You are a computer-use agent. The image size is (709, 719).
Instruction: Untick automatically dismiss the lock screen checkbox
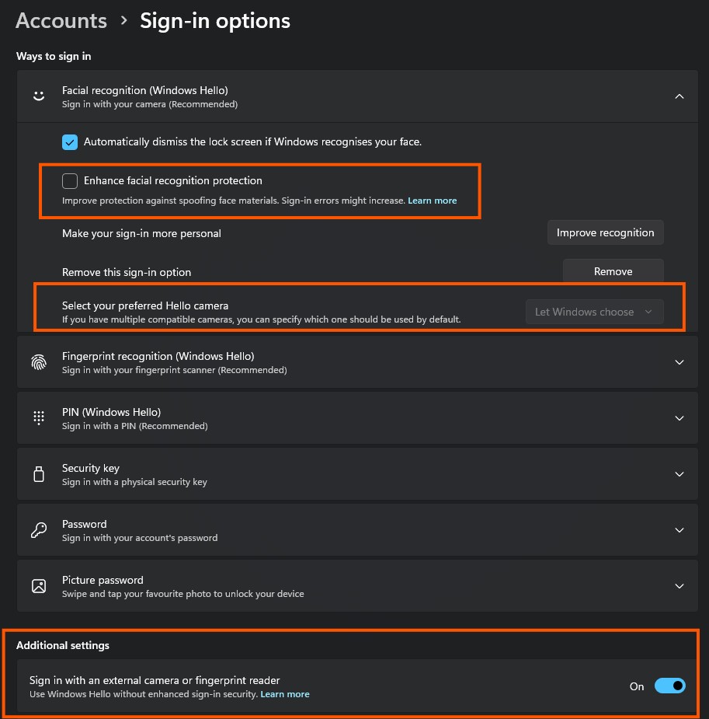[x=70, y=142]
